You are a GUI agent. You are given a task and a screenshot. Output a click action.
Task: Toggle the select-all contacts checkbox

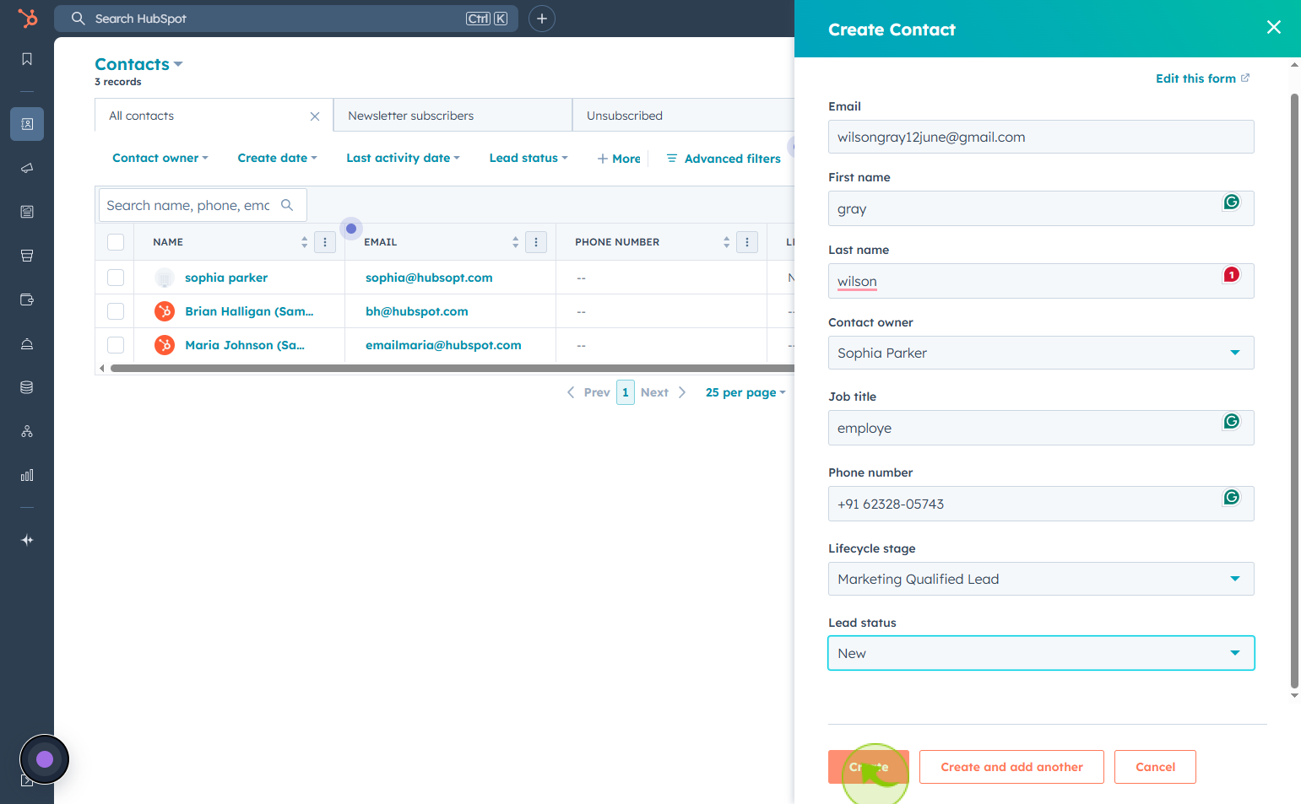[x=116, y=242]
